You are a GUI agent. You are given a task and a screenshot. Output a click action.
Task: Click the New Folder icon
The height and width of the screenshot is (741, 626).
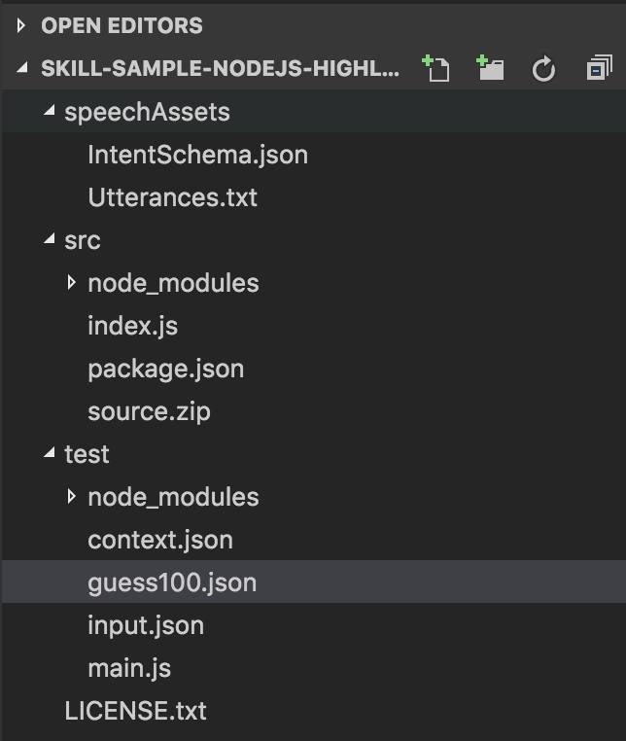[x=490, y=68]
